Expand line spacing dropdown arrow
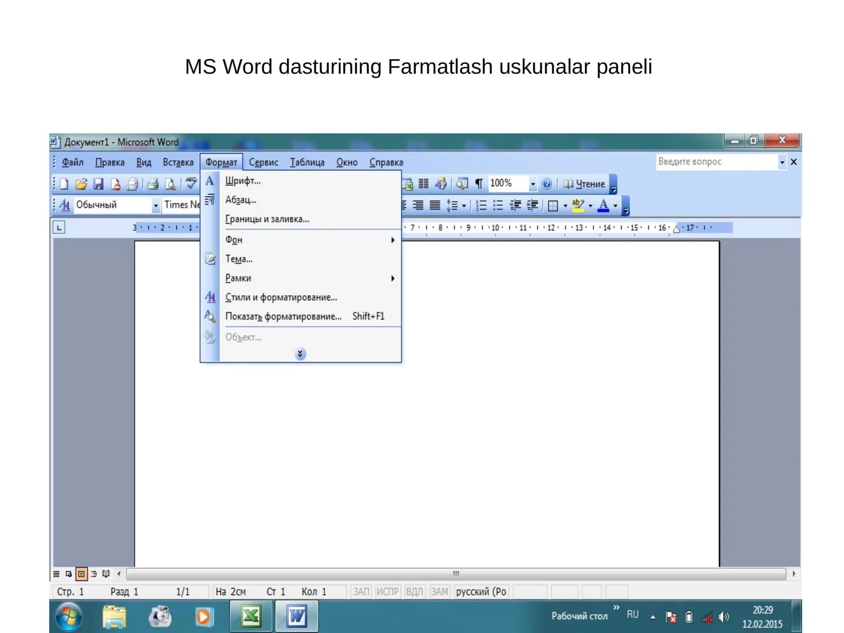This screenshot has width=844, height=633. (464, 206)
